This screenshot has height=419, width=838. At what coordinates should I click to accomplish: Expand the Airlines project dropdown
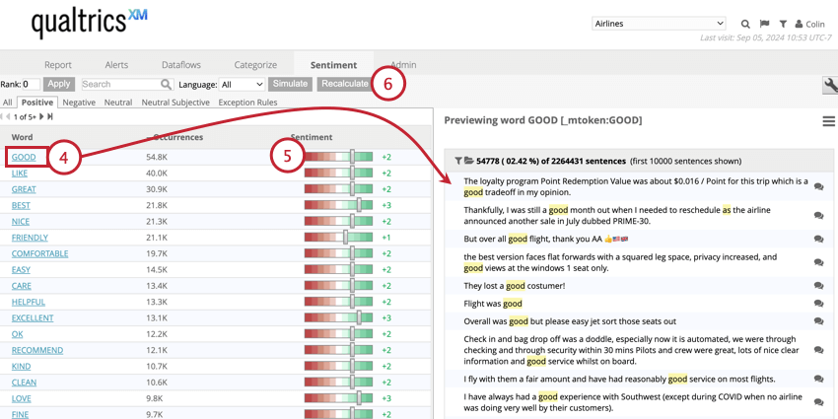tap(659, 24)
